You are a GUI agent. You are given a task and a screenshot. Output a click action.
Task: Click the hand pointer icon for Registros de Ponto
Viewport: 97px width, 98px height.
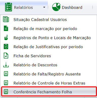(6, 37)
